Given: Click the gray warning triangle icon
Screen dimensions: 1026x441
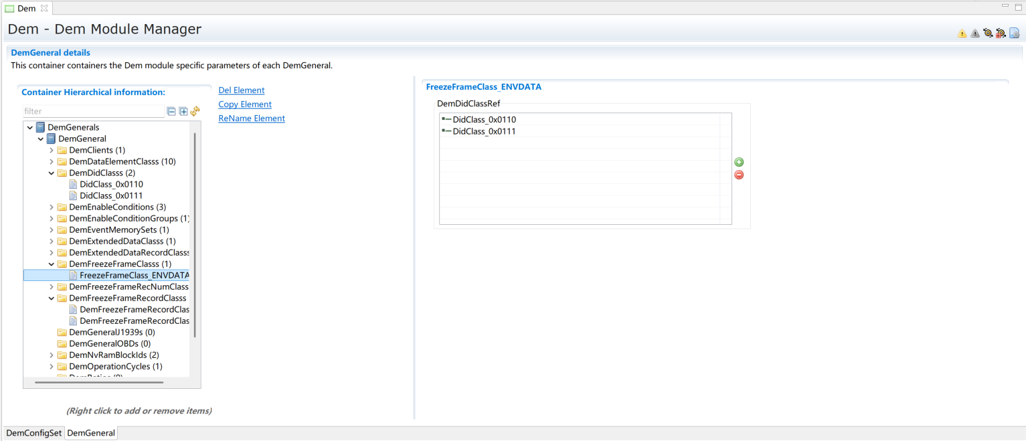Looking at the screenshot, I should pyautogui.click(x=975, y=33).
